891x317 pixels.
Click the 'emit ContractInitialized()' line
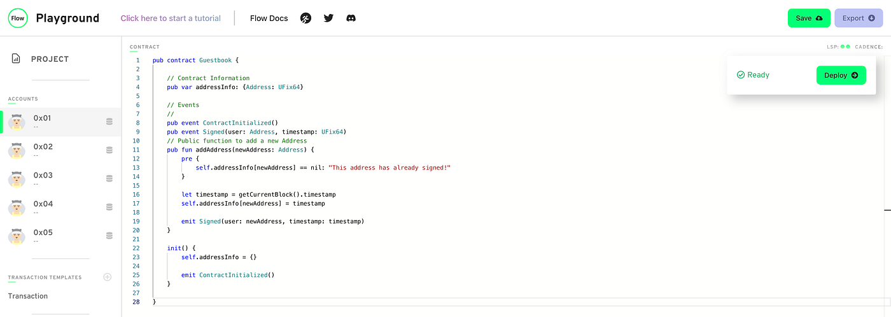(x=228, y=275)
